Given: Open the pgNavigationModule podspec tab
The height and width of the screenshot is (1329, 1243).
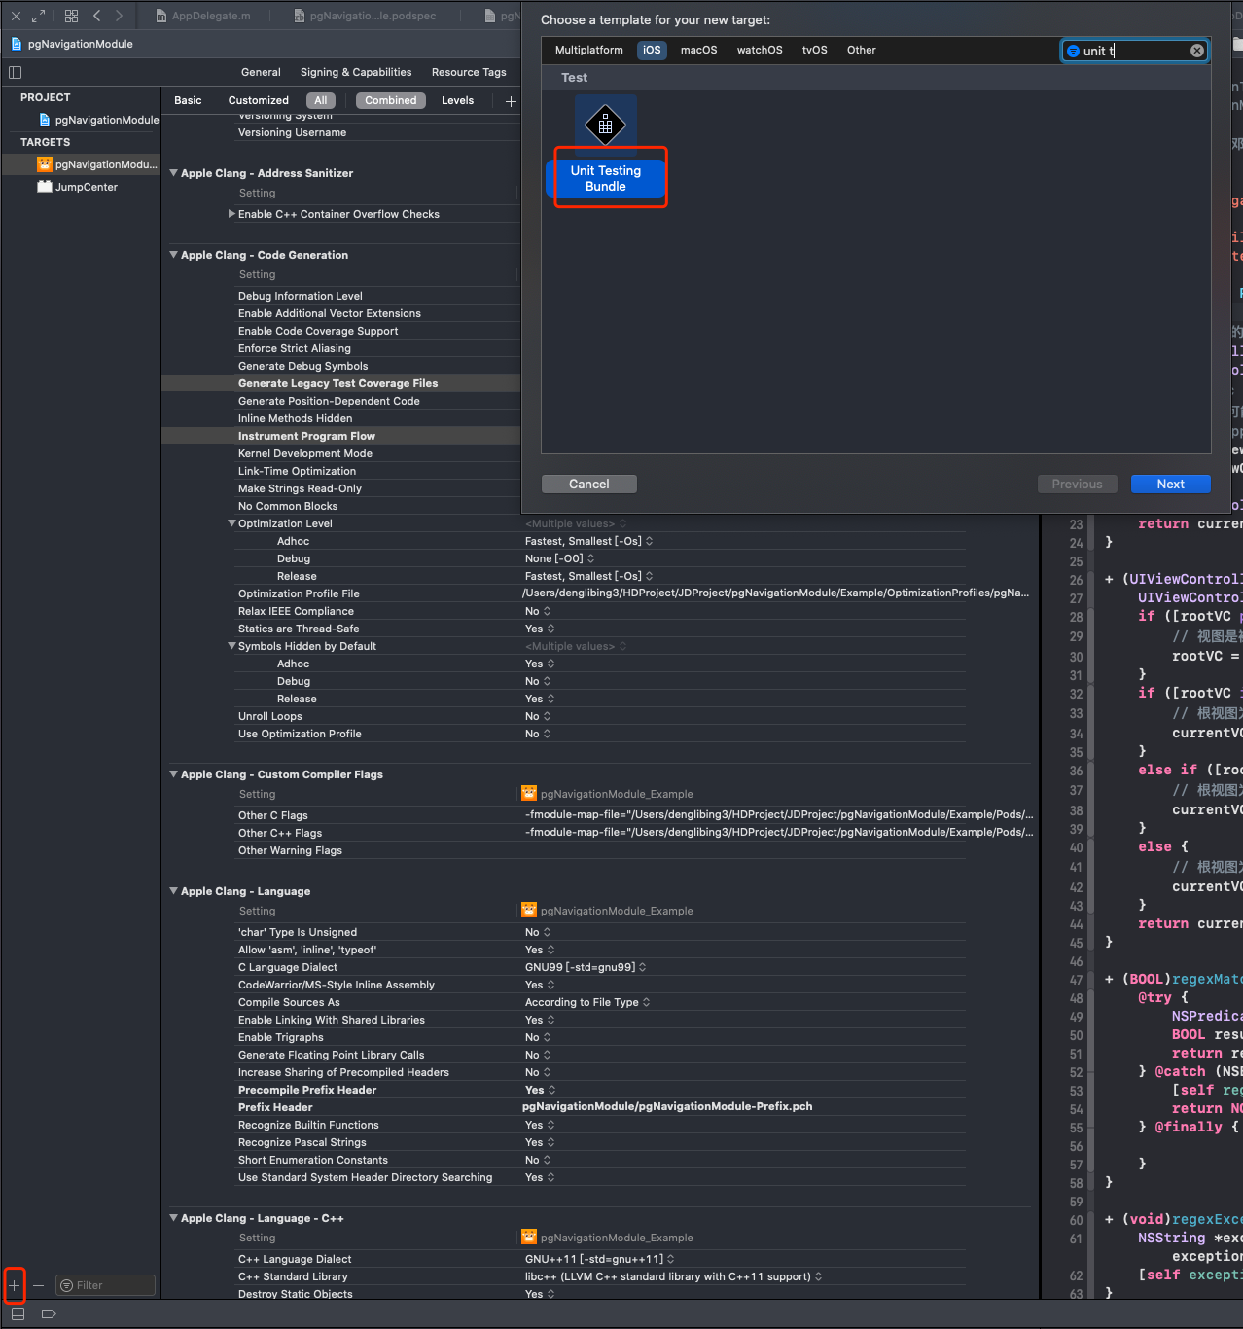Looking at the screenshot, I should coord(365,16).
